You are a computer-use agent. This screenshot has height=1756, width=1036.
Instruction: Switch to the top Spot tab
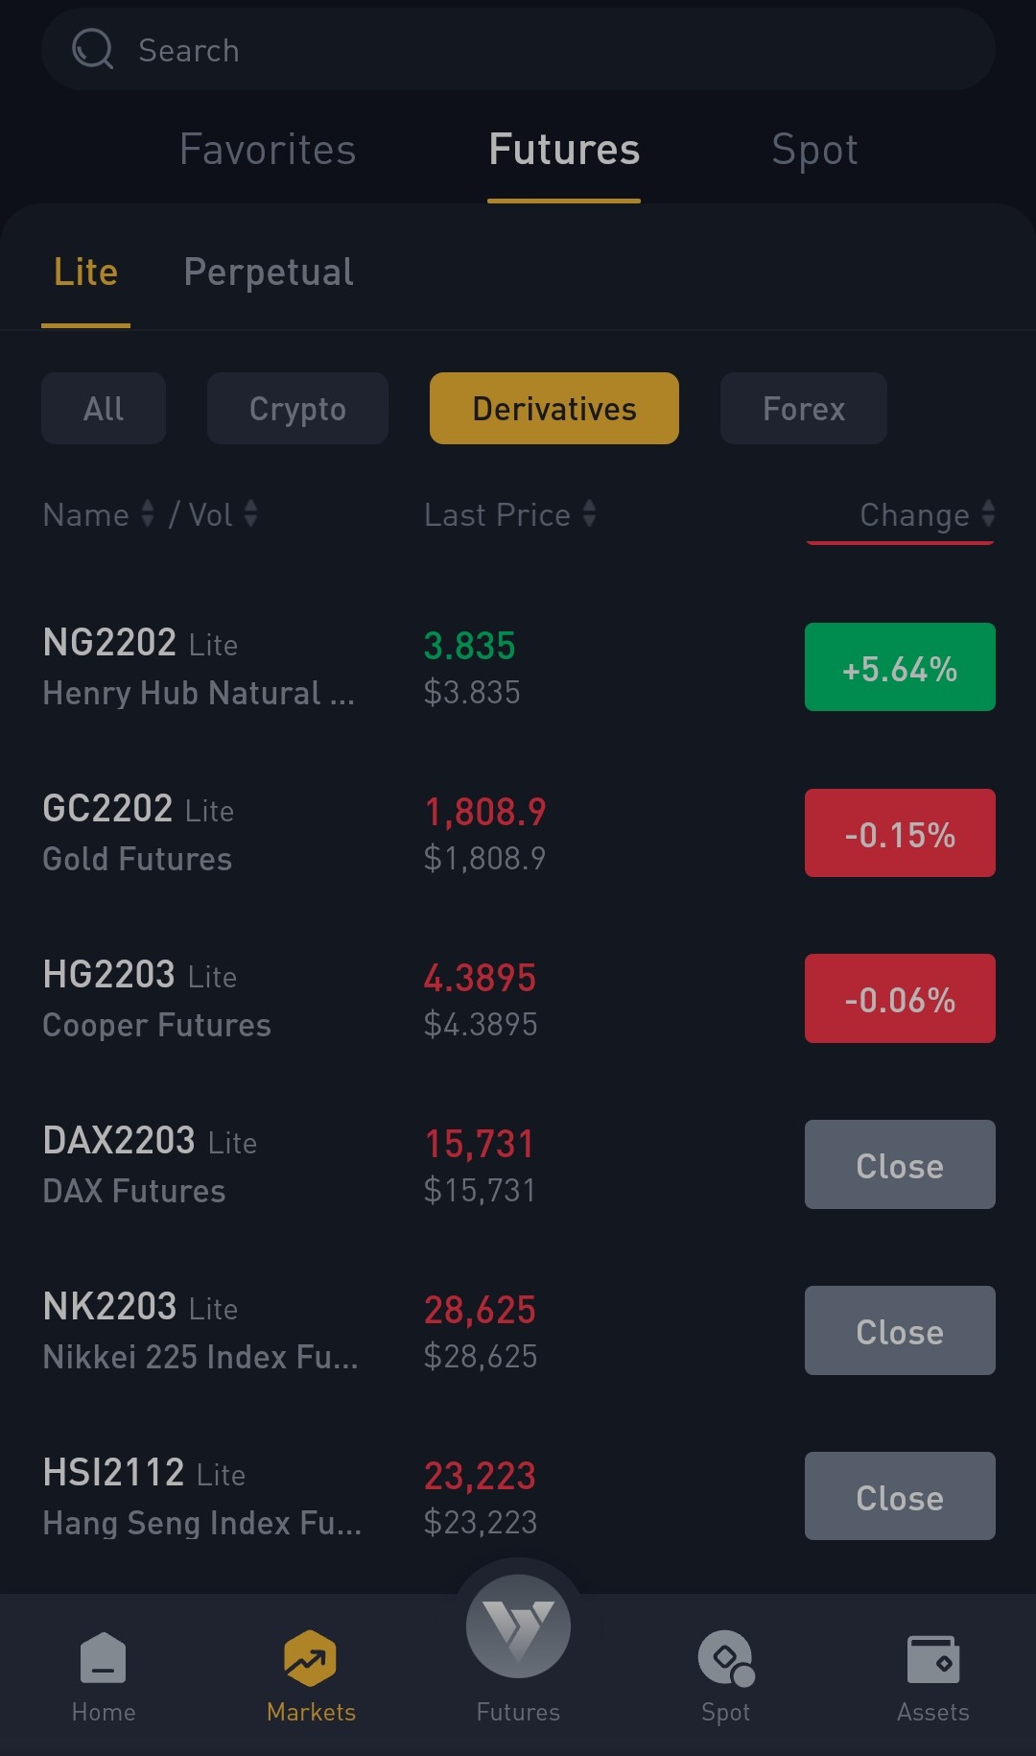(814, 150)
